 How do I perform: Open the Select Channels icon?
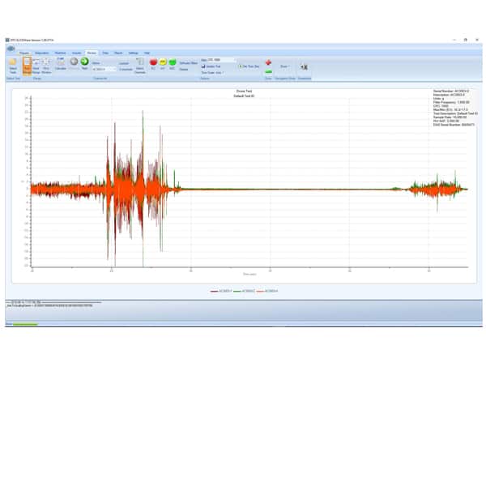click(140, 63)
